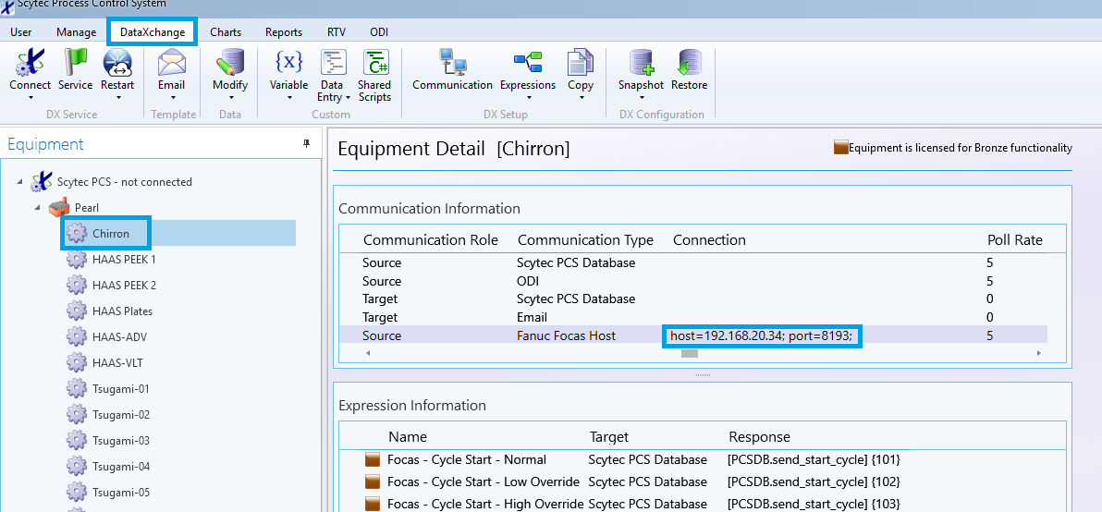Image resolution: width=1102 pixels, height=512 pixels.
Task: Click the scrollbar left arrow in communication table
Action: click(x=368, y=352)
